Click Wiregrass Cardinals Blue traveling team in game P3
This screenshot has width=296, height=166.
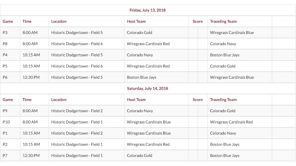[232, 33]
